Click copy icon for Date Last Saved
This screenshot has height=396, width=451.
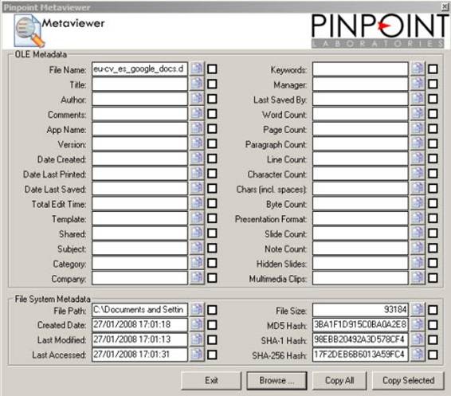(197, 189)
